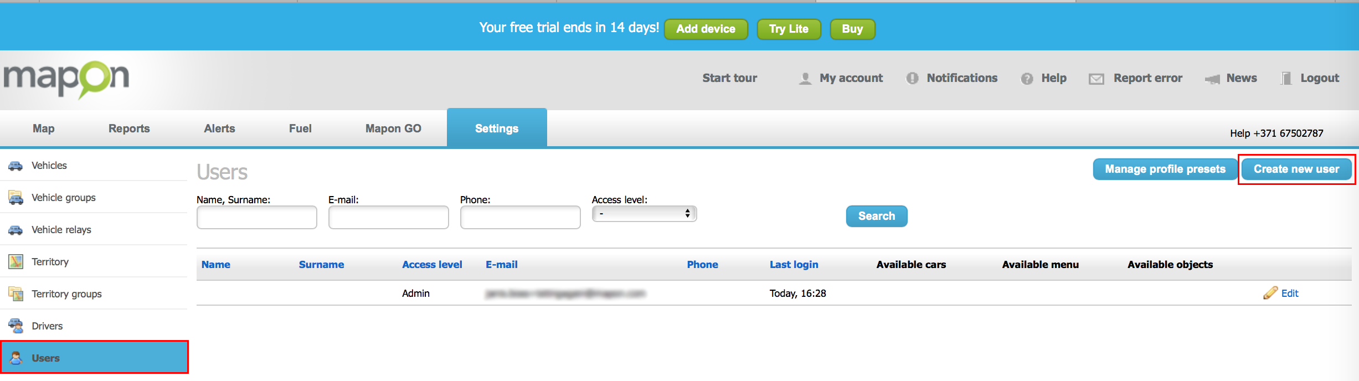Viewport: 1359px width, 381px height.
Task: Sort users by Last login column
Action: (x=794, y=265)
